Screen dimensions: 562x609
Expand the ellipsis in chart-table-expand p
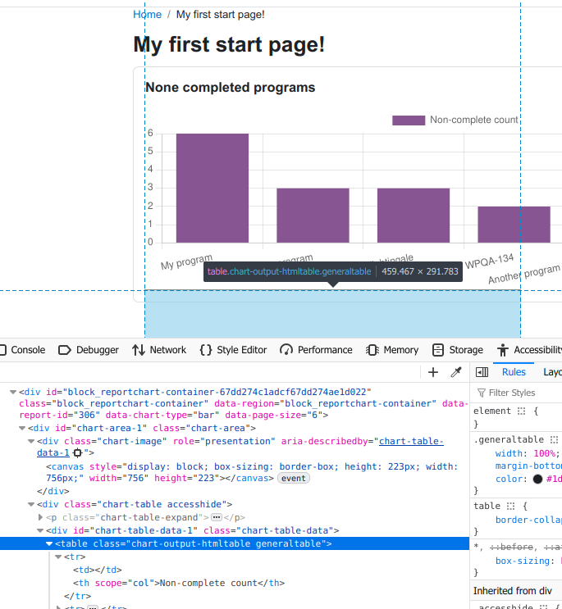click(x=217, y=517)
